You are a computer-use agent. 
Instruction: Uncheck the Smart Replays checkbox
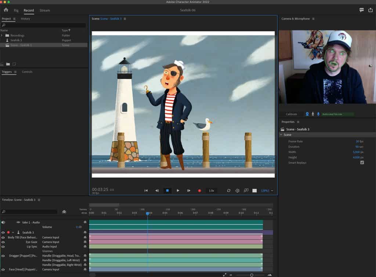(362, 163)
